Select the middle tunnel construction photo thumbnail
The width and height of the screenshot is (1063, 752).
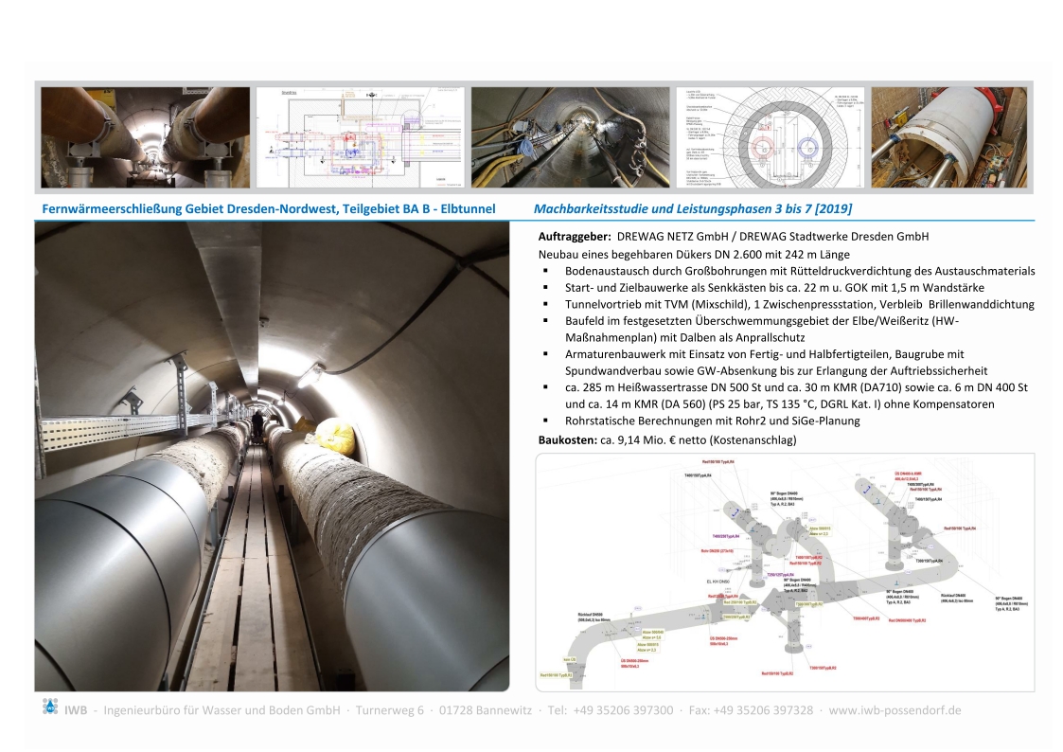coord(574,138)
